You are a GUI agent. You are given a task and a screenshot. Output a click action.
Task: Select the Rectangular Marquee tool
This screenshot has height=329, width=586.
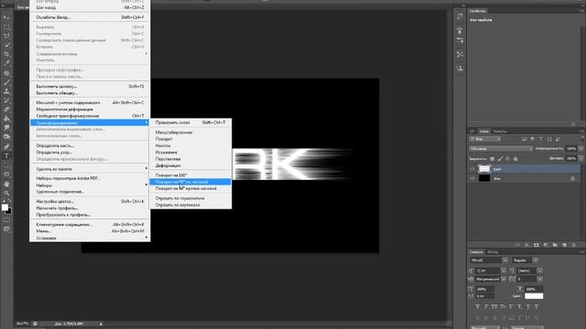pos(6,27)
